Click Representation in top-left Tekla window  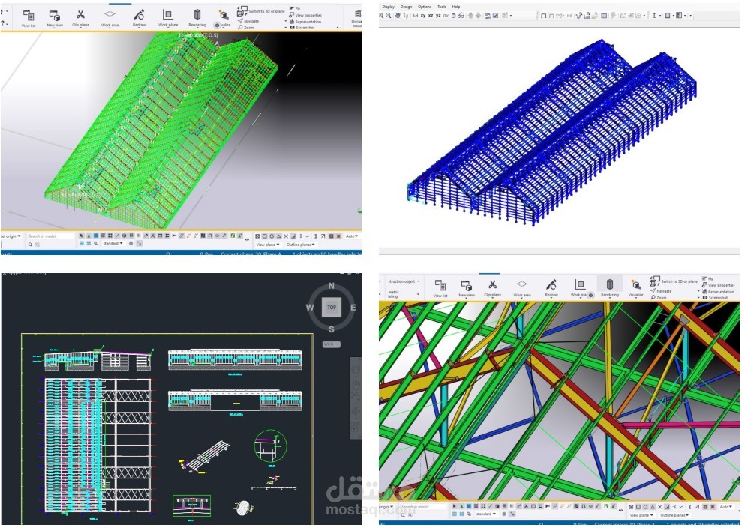point(305,21)
